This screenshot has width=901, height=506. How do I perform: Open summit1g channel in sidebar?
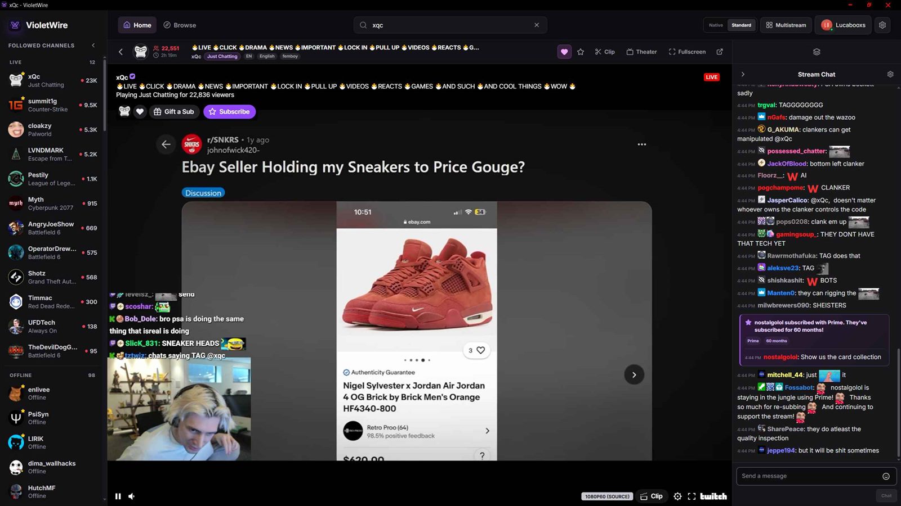pyautogui.click(x=53, y=105)
